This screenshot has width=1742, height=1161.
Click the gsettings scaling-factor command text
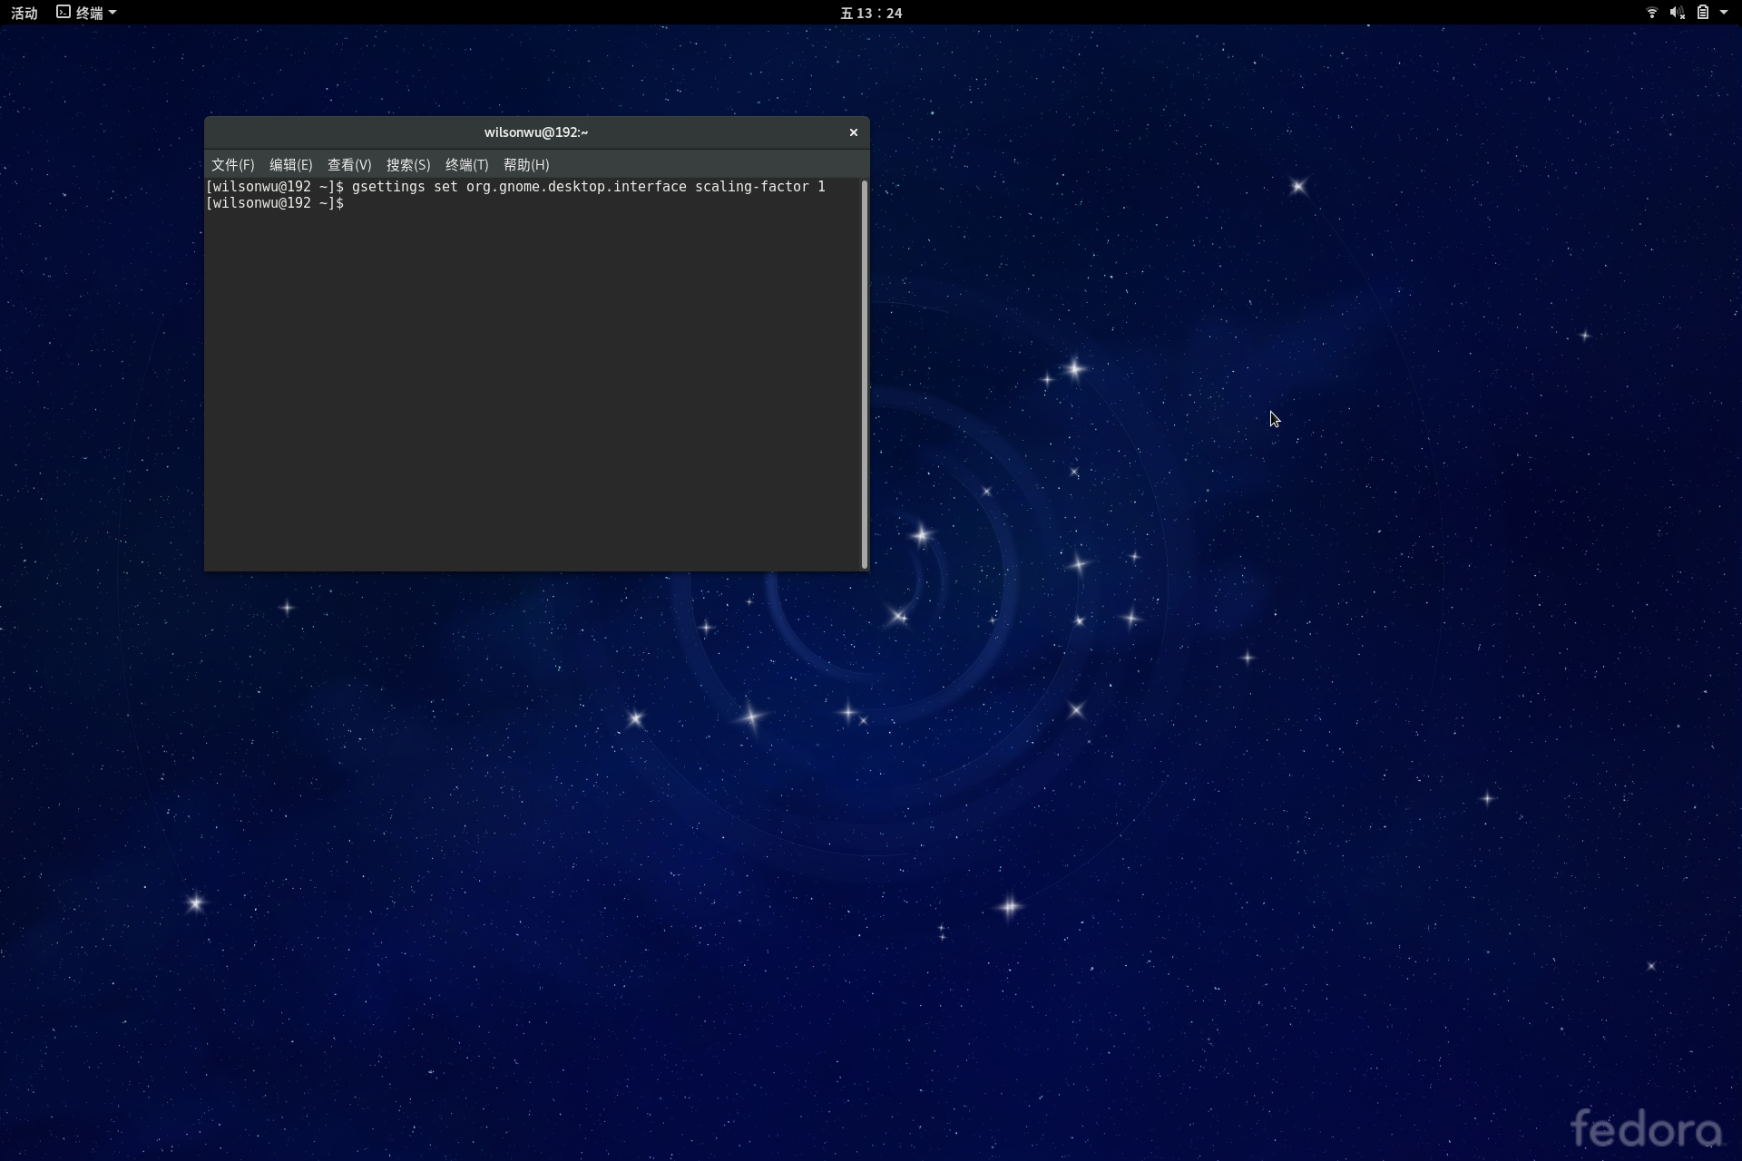tap(588, 187)
